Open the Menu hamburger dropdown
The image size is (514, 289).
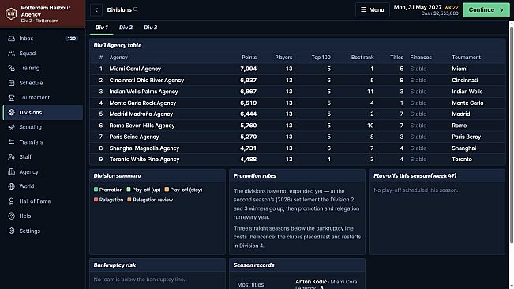[x=373, y=9]
